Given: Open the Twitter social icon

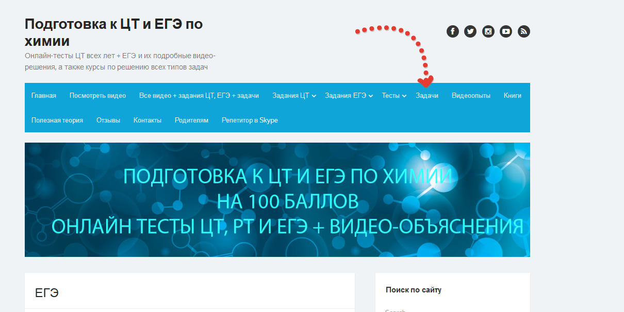Looking at the screenshot, I should [470, 31].
